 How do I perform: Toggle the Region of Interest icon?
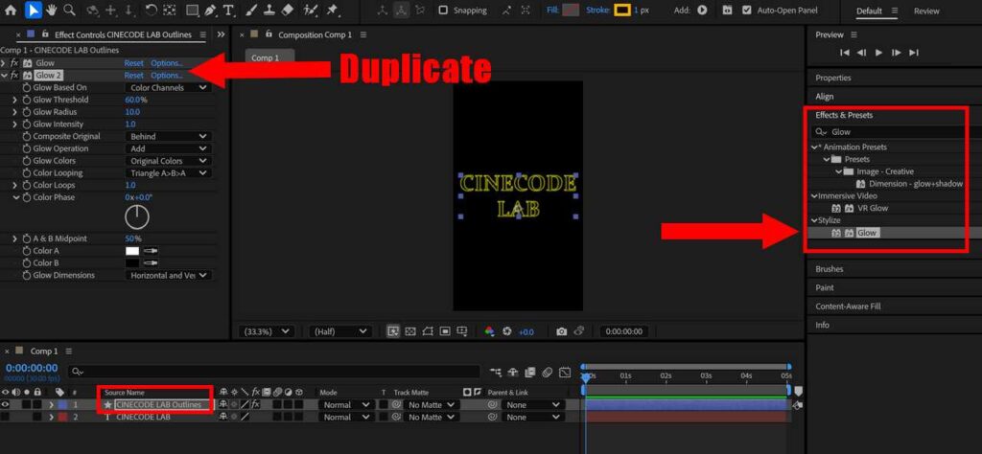point(445,331)
